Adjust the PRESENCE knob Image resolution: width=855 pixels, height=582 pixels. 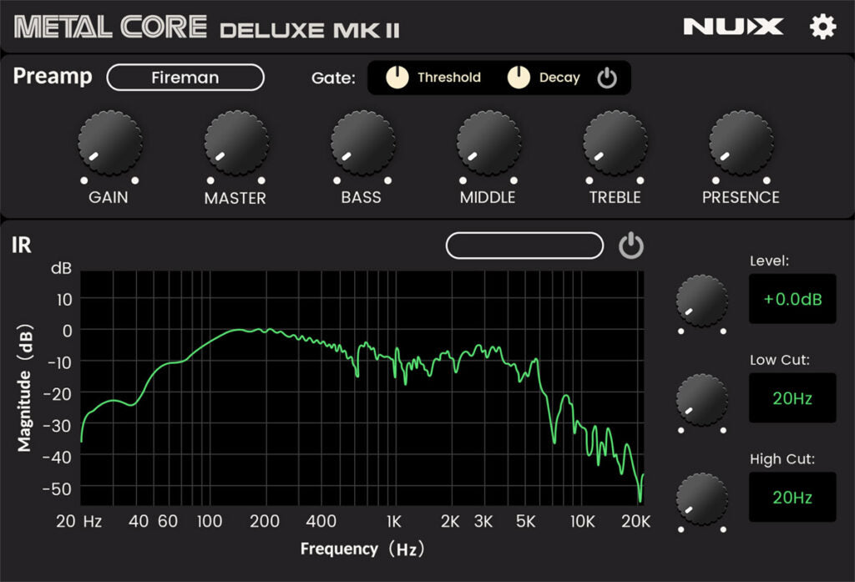pyautogui.click(x=740, y=142)
